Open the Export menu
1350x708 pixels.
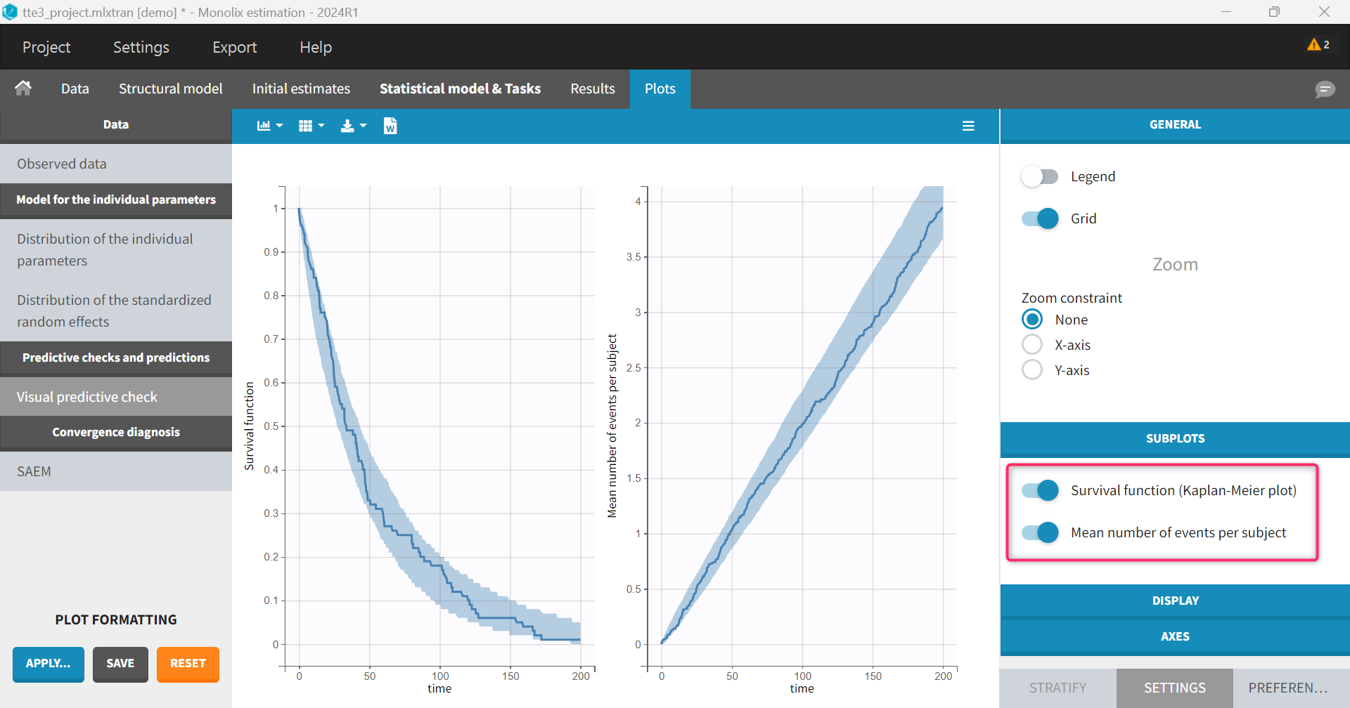pyautogui.click(x=234, y=47)
